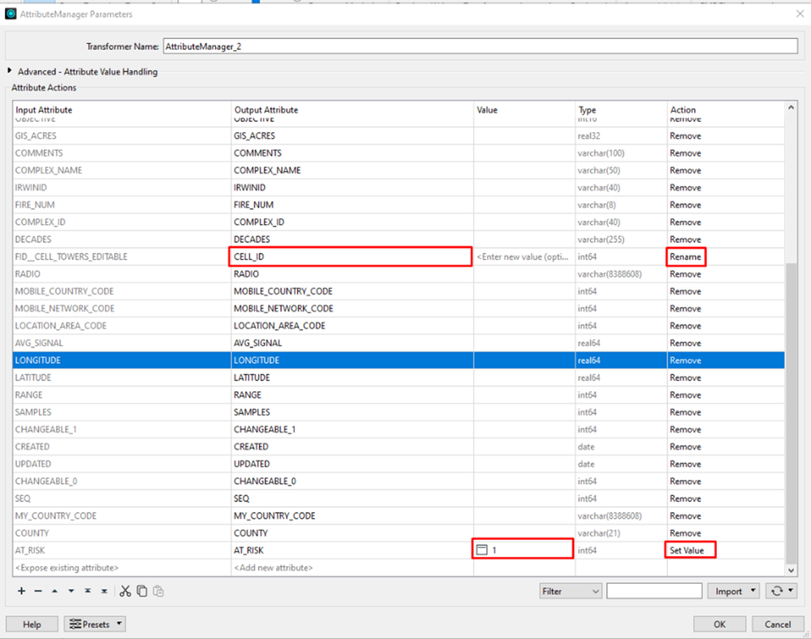Screen dimensions: 811x639
Task: Cut selected rows with scissors icon
Action: pyautogui.click(x=125, y=591)
